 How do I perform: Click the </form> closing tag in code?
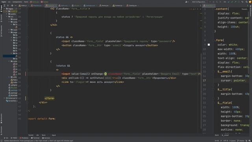[49, 98]
